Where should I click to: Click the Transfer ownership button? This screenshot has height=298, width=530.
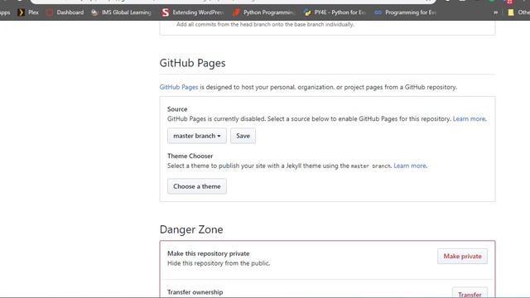coord(470,293)
